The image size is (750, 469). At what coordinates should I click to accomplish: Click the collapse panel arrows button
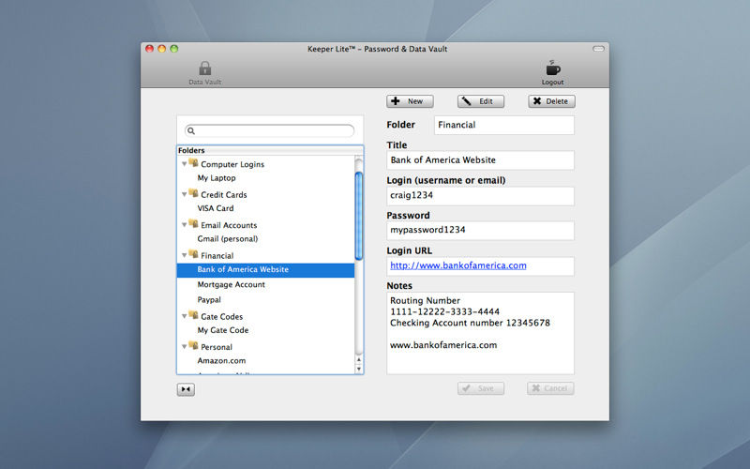coord(186,389)
